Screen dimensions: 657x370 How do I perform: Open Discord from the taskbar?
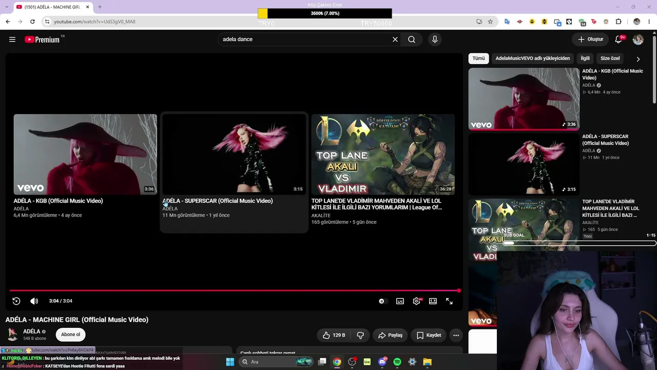382,362
